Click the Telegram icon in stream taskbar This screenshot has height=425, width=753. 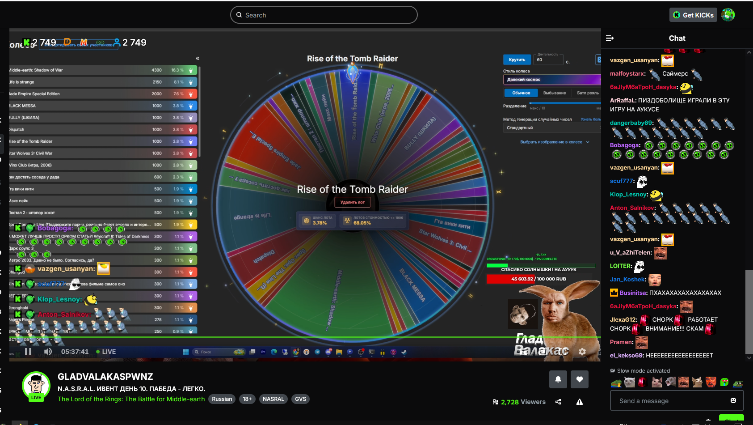317,352
